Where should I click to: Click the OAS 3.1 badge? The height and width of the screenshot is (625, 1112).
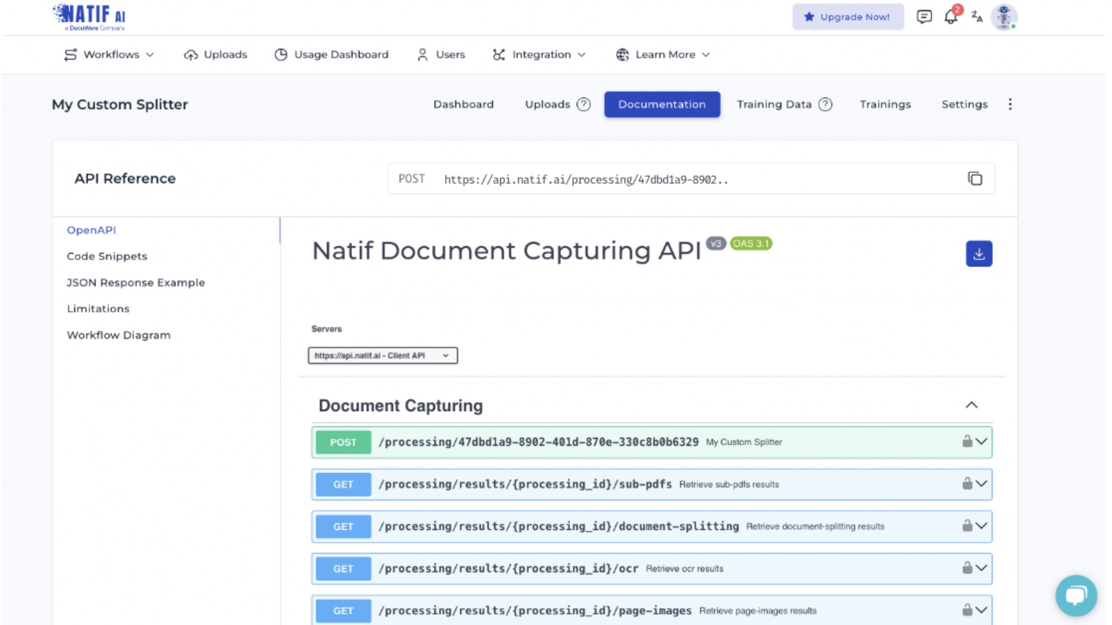pos(751,243)
